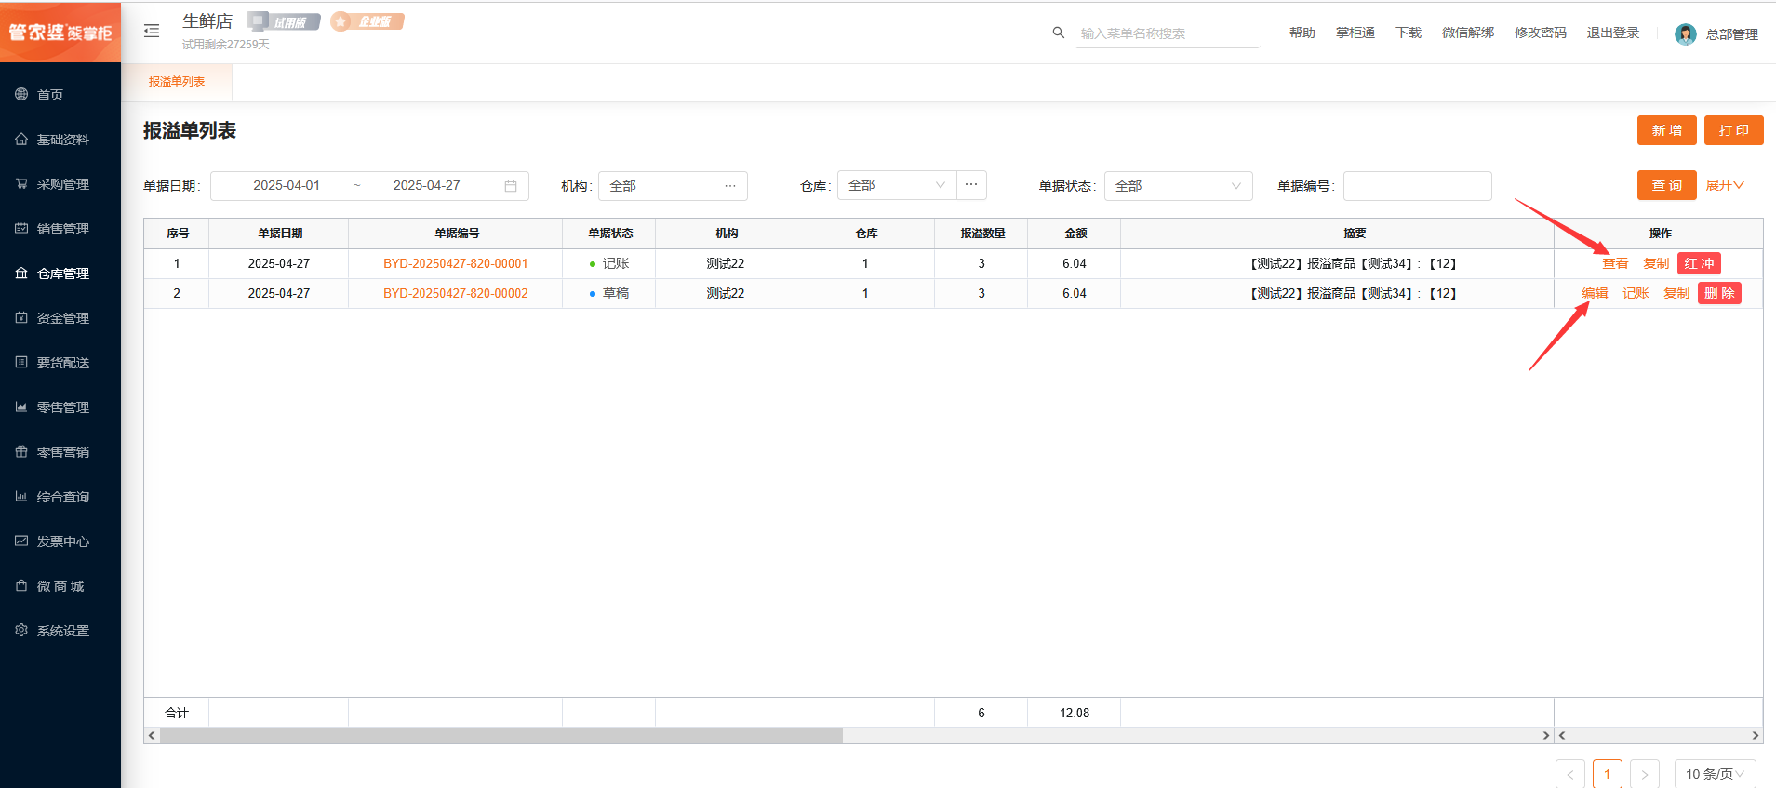This screenshot has height=788, width=1776.
Task: Click 复制 for order 00002
Action: coord(1676,293)
